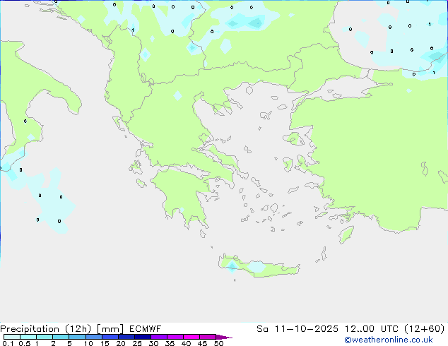Click the over-50 mm legend arrow tip
Viewport: 448px width, 346px height.
[x=224, y=337]
